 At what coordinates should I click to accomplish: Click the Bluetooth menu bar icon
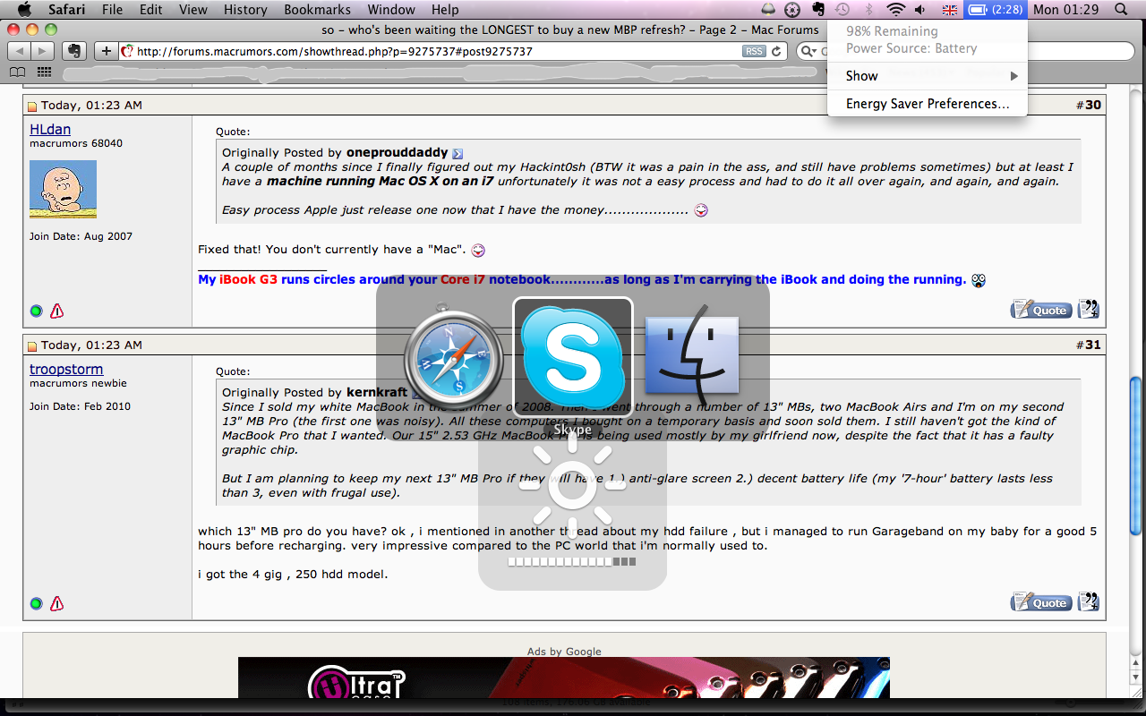[x=868, y=10]
